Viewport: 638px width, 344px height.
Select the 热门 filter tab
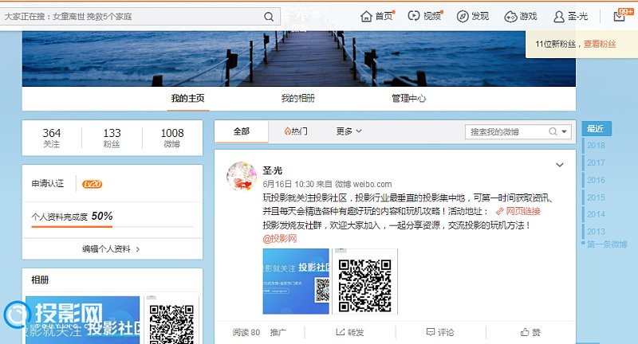tap(295, 131)
